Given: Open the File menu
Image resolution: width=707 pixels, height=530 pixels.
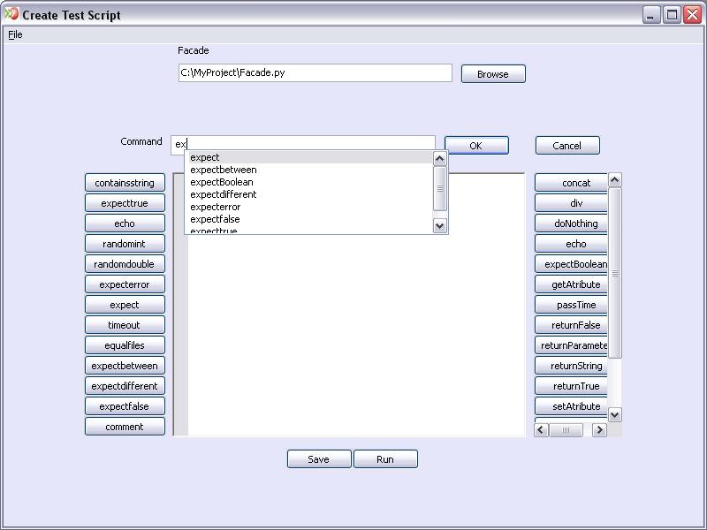Looking at the screenshot, I should (x=15, y=34).
